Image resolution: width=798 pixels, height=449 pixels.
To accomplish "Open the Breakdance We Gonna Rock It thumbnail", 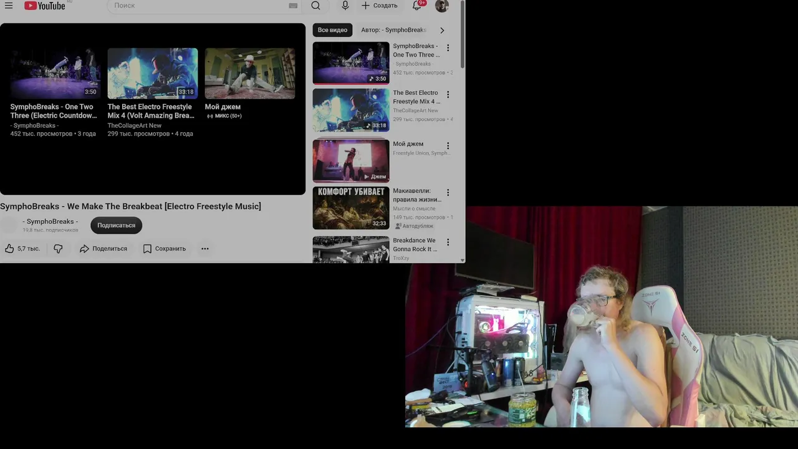I will (351, 249).
